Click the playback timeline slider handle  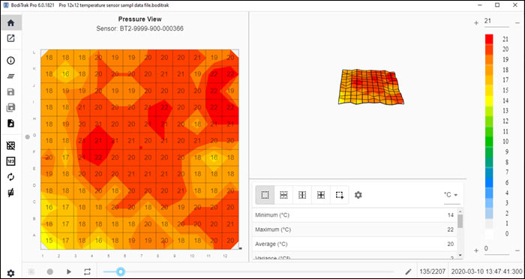pyautogui.click(x=120, y=271)
